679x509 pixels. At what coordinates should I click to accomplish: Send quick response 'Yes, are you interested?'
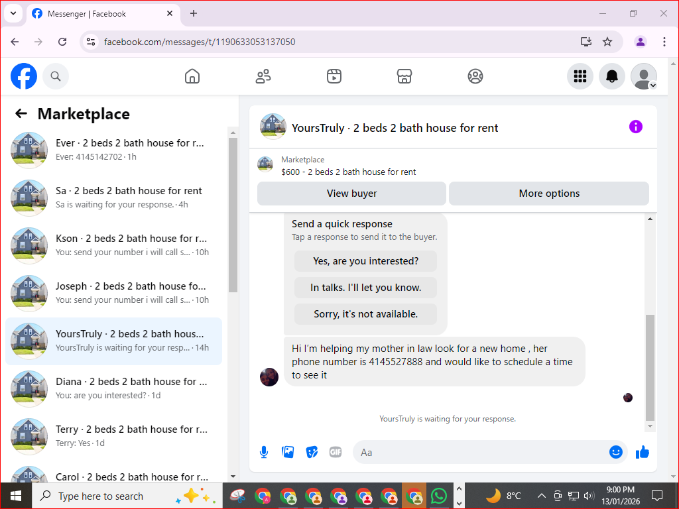(365, 261)
